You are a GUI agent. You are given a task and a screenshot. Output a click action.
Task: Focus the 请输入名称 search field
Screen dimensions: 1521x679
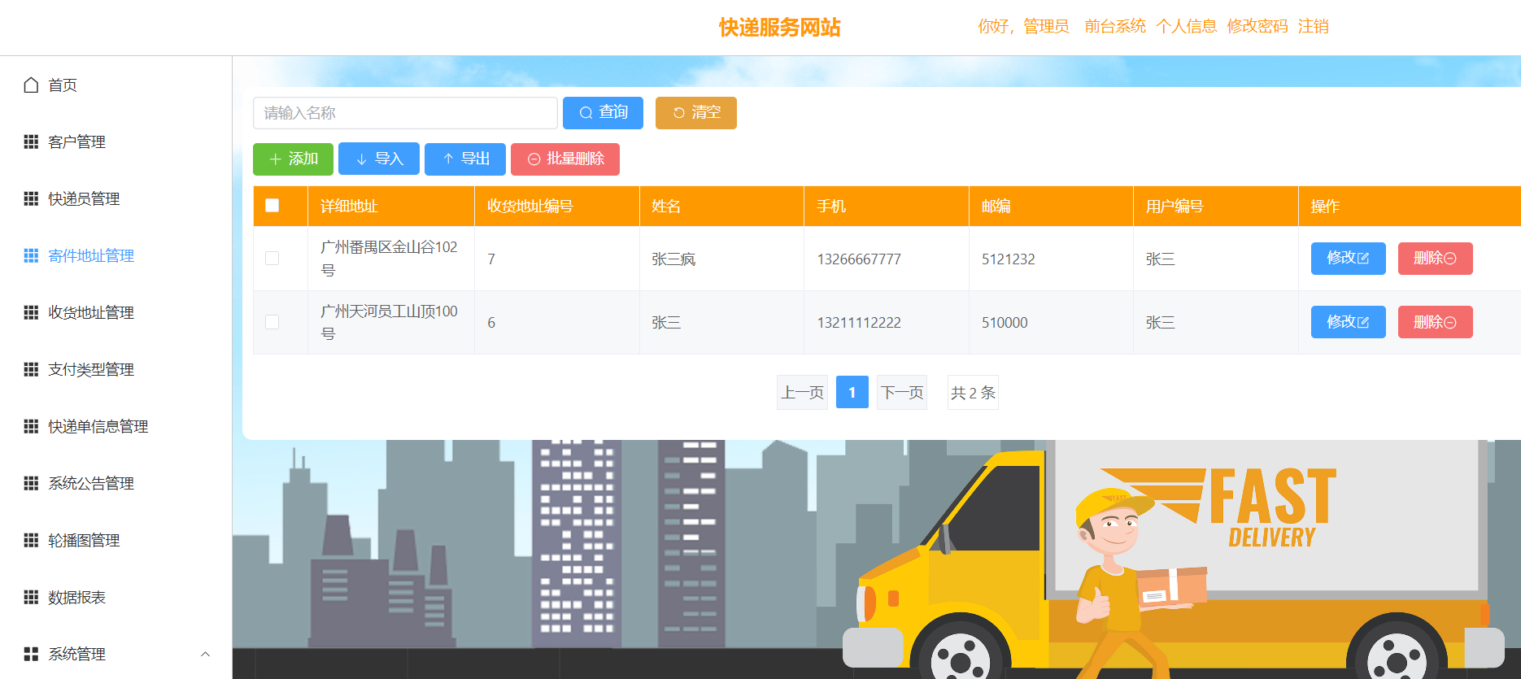click(x=405, y=113)
